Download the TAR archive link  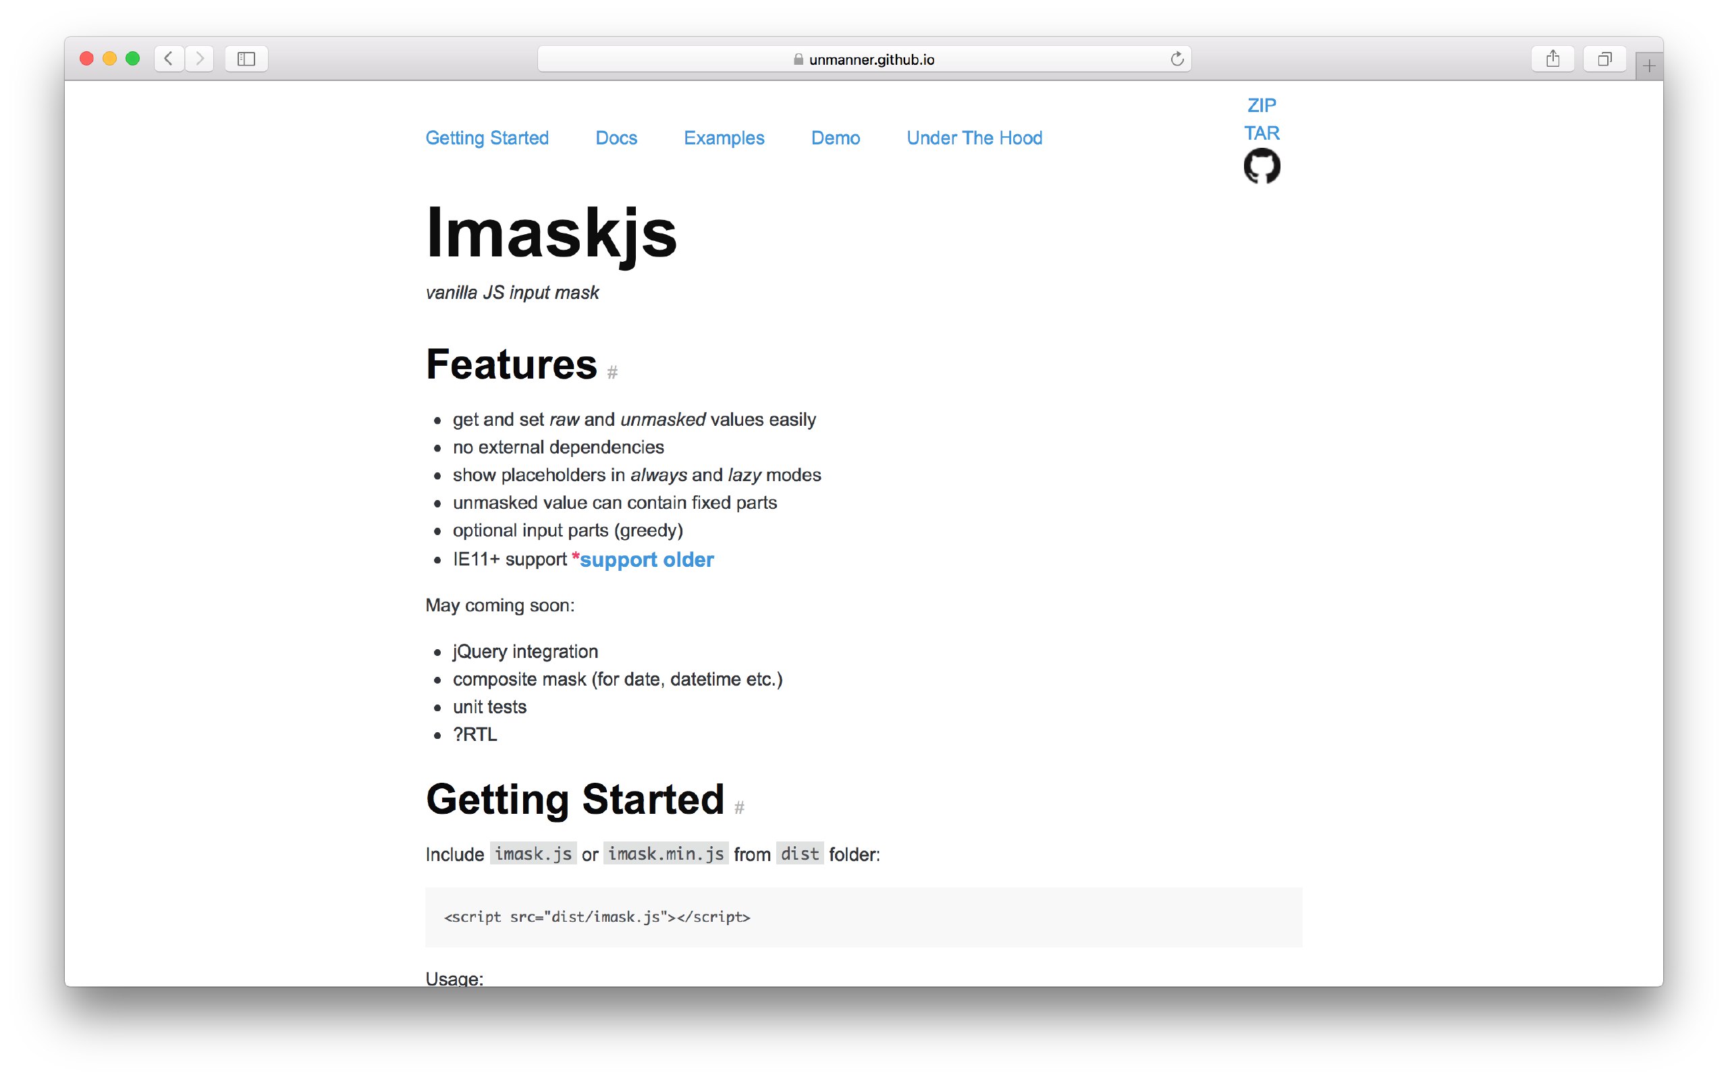(x=1261, y=134)
